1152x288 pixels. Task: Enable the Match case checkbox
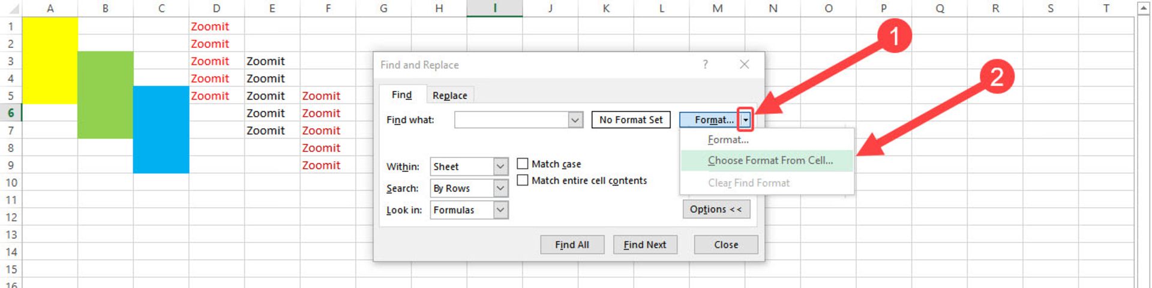523,163
